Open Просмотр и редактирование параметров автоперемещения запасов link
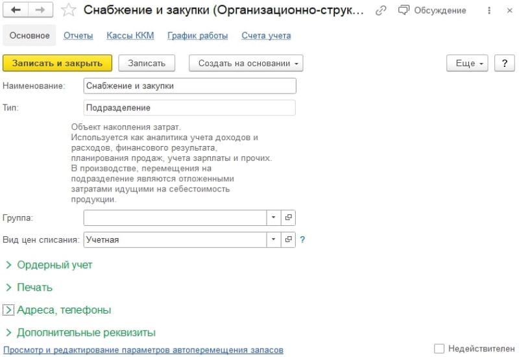The image size is (519, 357). click(143, 351)
